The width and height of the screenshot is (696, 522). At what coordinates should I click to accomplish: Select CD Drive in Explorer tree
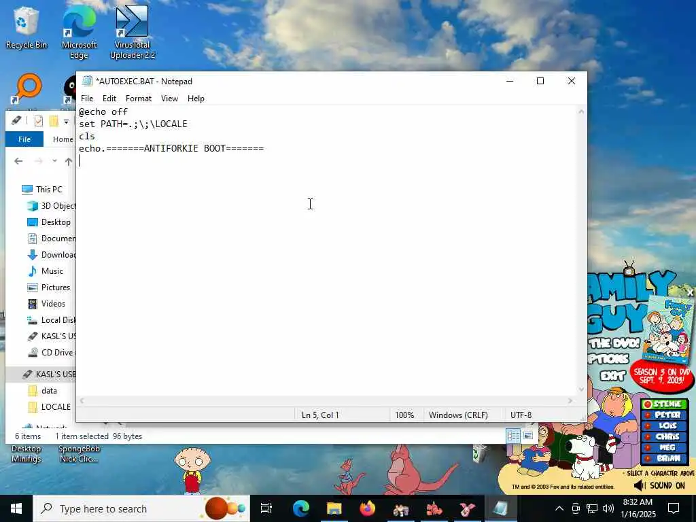53,353
